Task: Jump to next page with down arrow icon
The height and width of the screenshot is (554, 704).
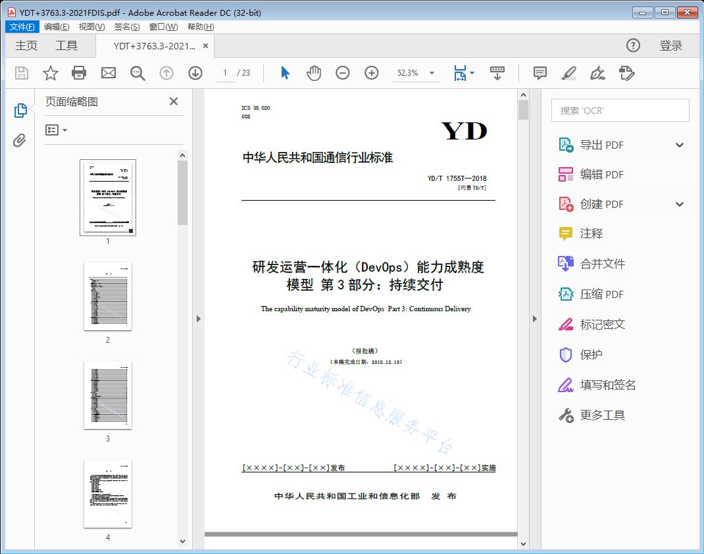Action: 195,73
